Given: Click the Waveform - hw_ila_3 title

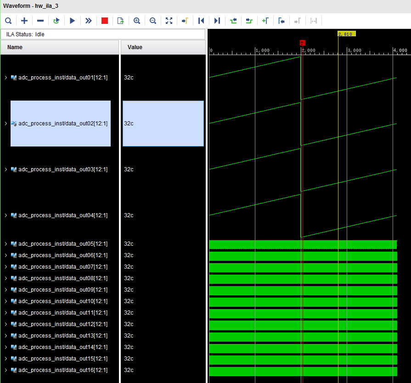Looking at the screenshot, I should (31, 6).
